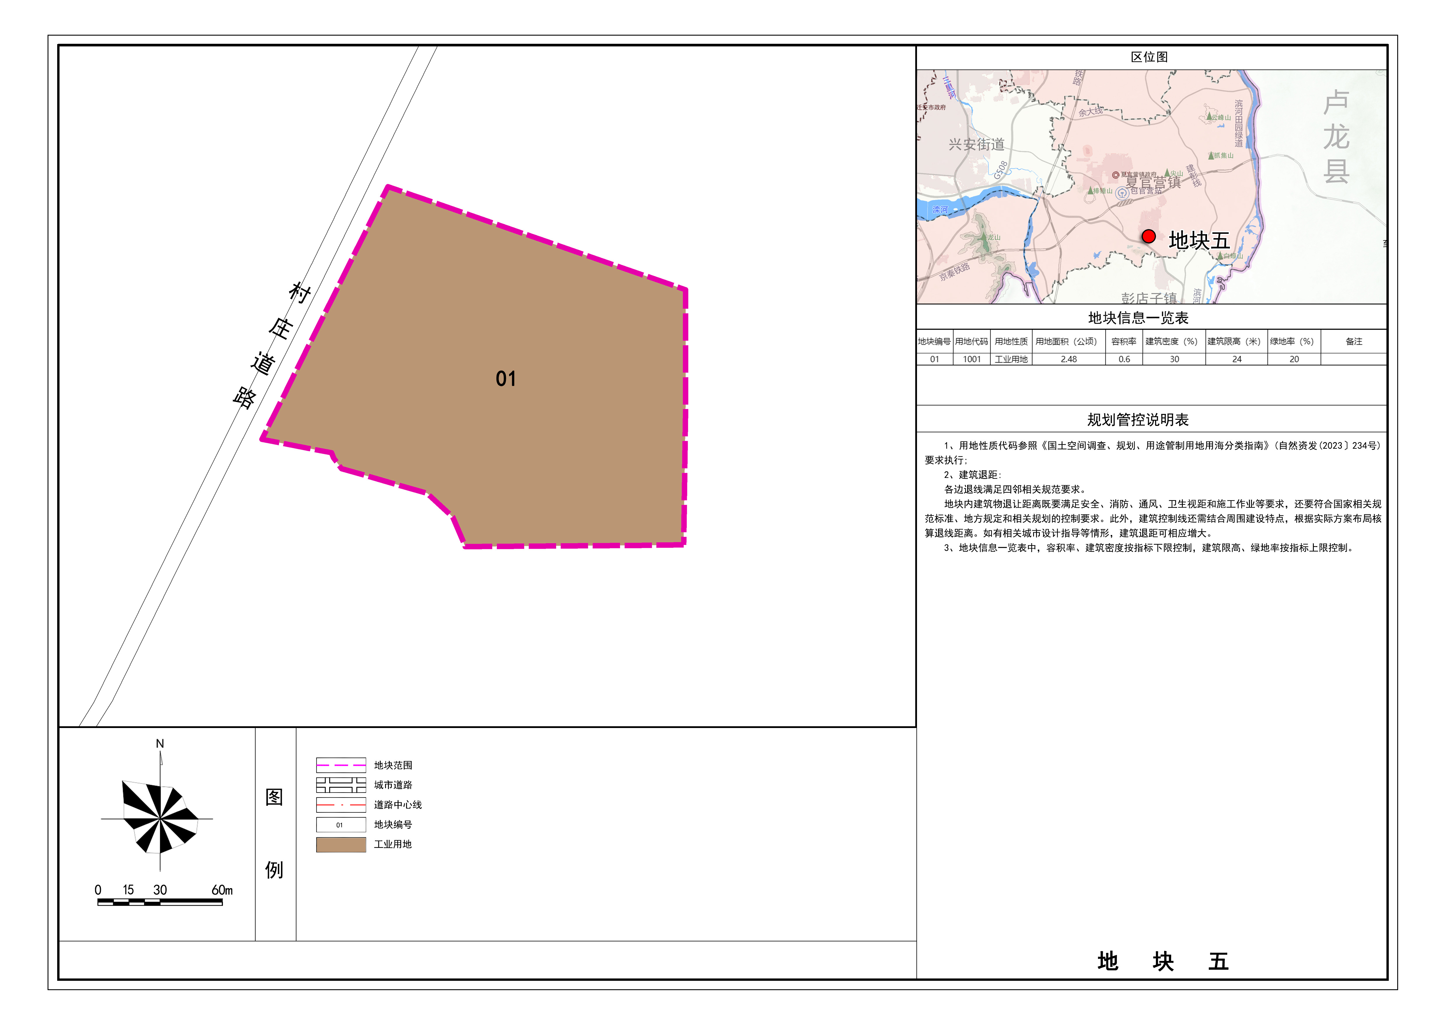This screenshot has width=1448, height=1024.
Task: Click the 规划管控说明表 heading
Action: coord(1138,419)
